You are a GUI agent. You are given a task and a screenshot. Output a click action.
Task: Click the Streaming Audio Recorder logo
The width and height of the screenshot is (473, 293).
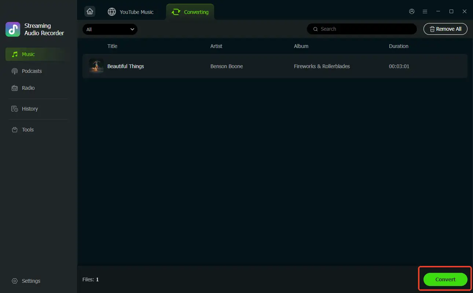click(13, 29)
